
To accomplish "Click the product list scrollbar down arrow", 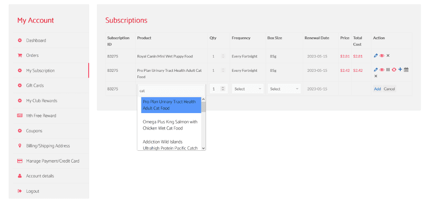I will (x=203, y=148).
